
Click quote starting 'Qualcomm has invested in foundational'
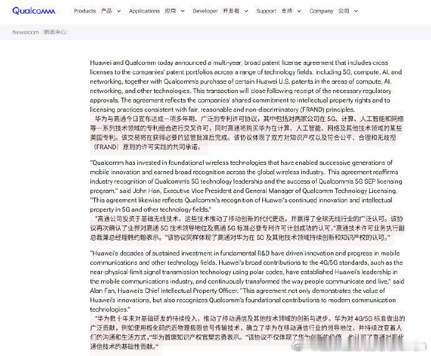246,186
